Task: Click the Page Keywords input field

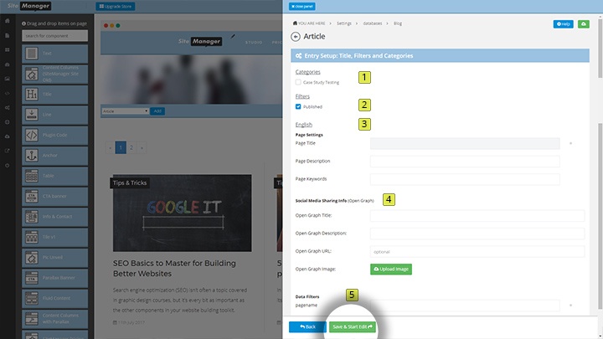Action: (x=465, y=179)
